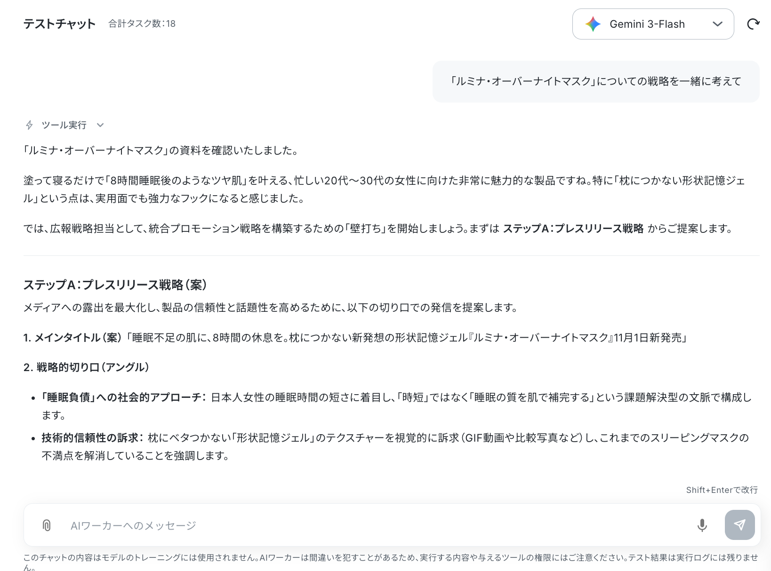771x571 pixels.
Task: Click the chevron arrow in the model selector
Action: 717,24
